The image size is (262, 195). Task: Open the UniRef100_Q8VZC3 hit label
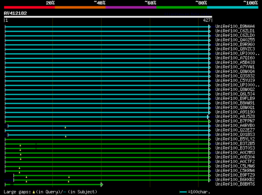point(235,49)
